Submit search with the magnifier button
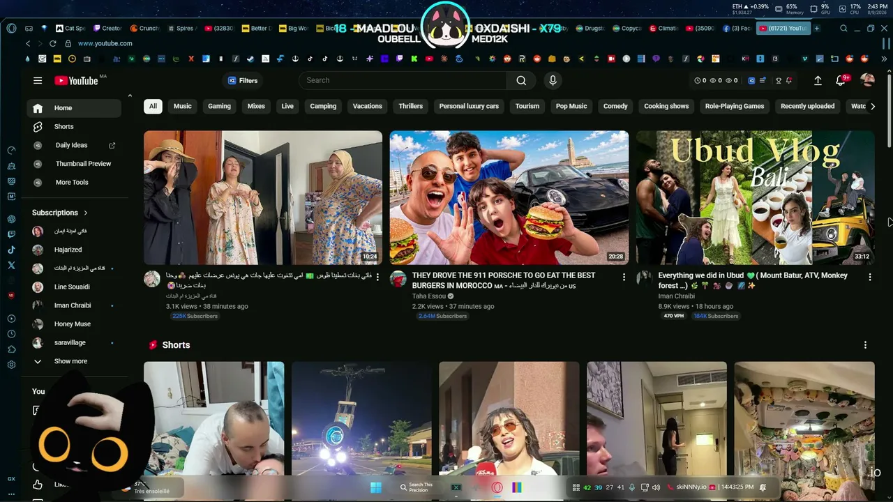The width and height of the screenshot is (893, 502). tap(521, 80)
